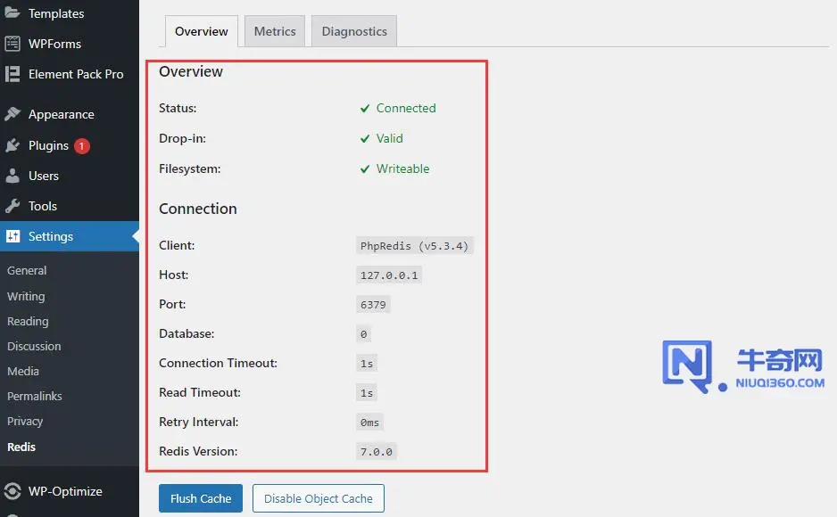Click the Retry Interval: label
This screenshot has width=837, height=517.
click(199, 422)
